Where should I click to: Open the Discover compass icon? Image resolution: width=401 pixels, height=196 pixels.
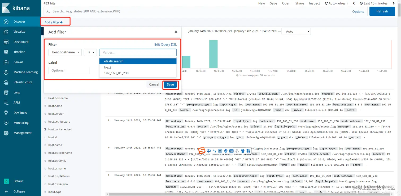click(6, 22)
